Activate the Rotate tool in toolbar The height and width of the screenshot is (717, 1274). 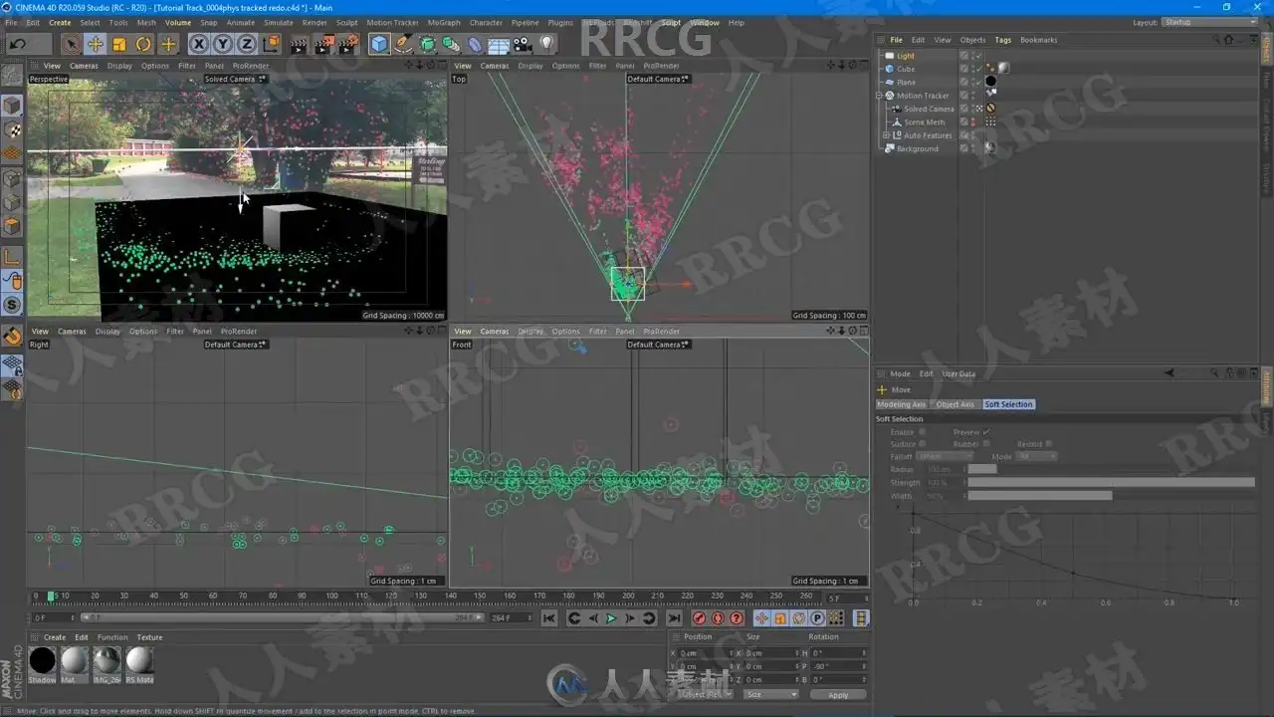click(143, 44)
